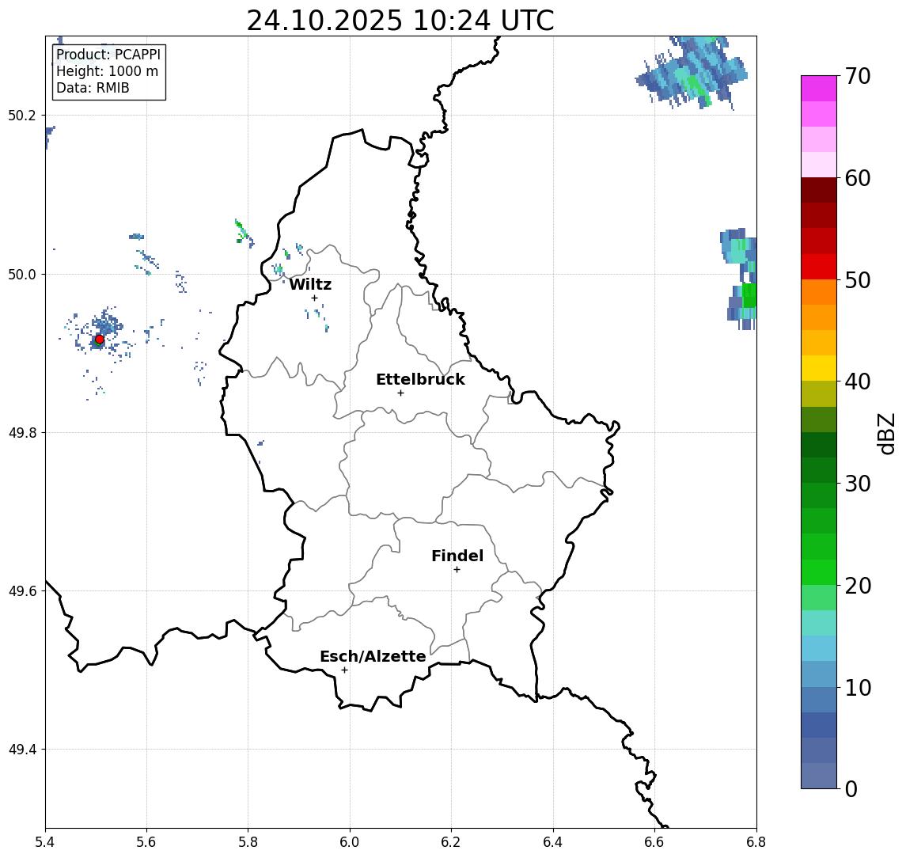Click the 40 tick on the colorbar

858,382
